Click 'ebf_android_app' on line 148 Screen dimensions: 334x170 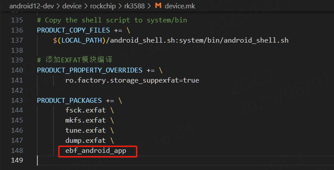(96, 151)
